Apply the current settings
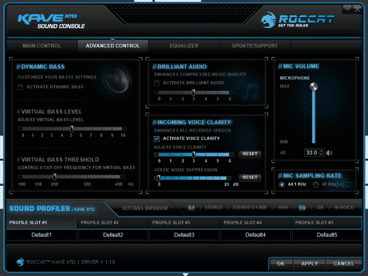Viewport: 368px width, 276px height. (x=310, y=264)
